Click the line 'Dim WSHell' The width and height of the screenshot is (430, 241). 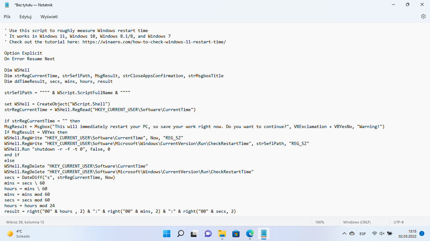point(17,70)
